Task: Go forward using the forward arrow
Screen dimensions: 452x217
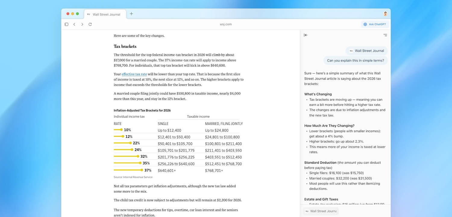Action: 82,24
